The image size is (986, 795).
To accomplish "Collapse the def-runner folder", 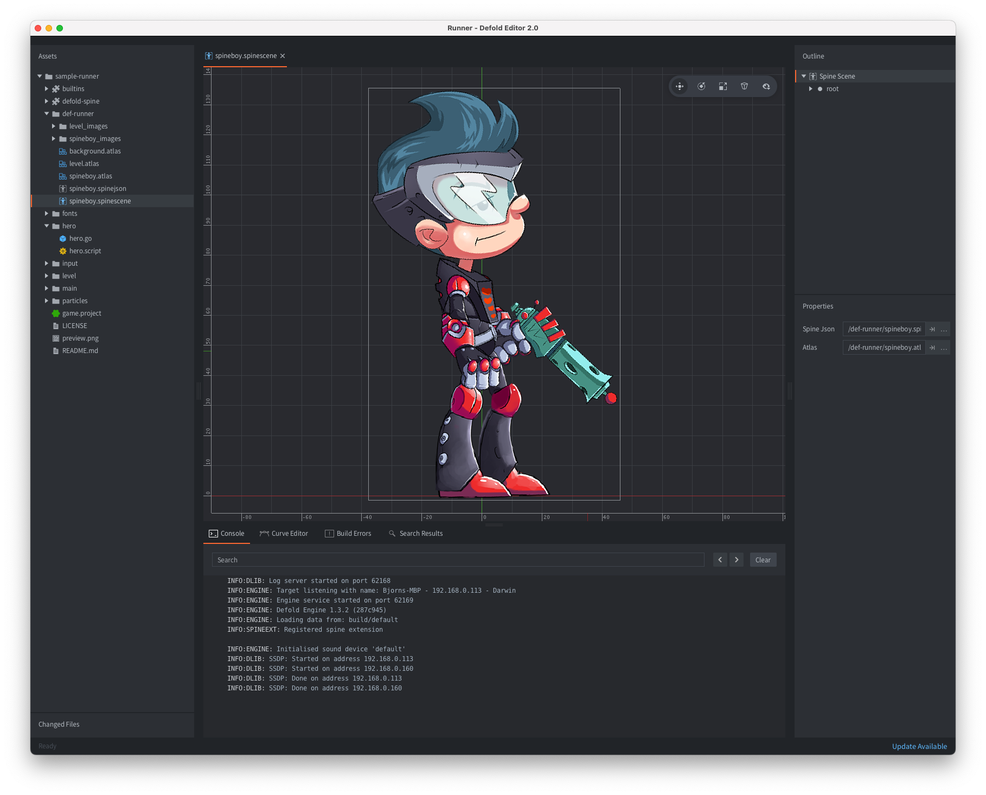I will (x=47, y=114).
